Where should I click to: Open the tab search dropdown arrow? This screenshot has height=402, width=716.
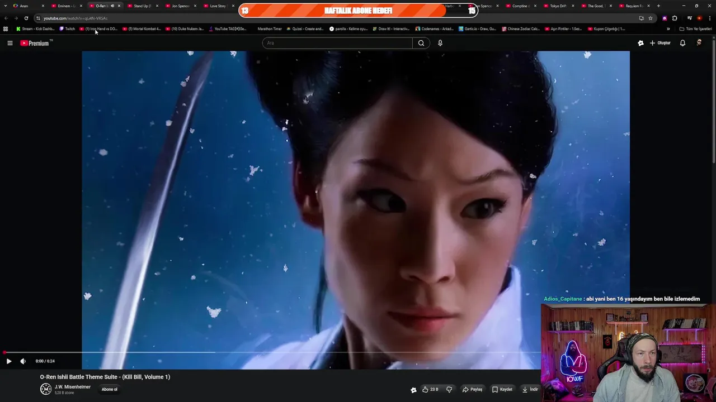point(6,6)
